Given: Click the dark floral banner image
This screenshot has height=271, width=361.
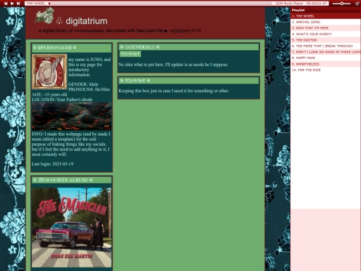Looking at the screenshot, I should point(72,116).
